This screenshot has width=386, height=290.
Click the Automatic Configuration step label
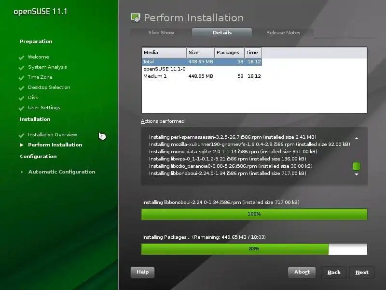[62, 172]
